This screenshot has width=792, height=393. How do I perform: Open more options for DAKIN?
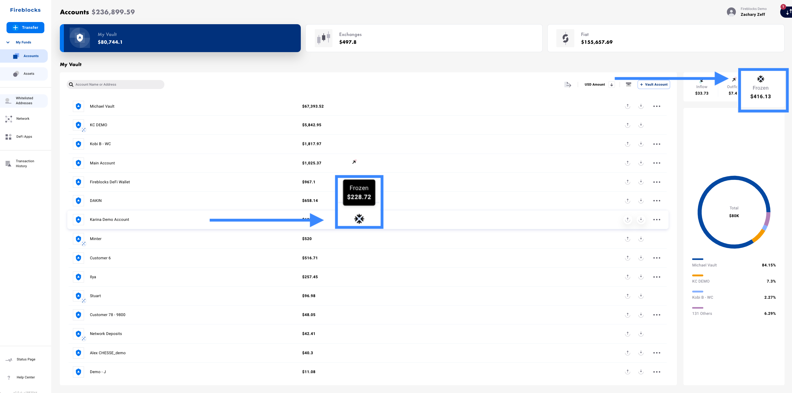(657, 201)
